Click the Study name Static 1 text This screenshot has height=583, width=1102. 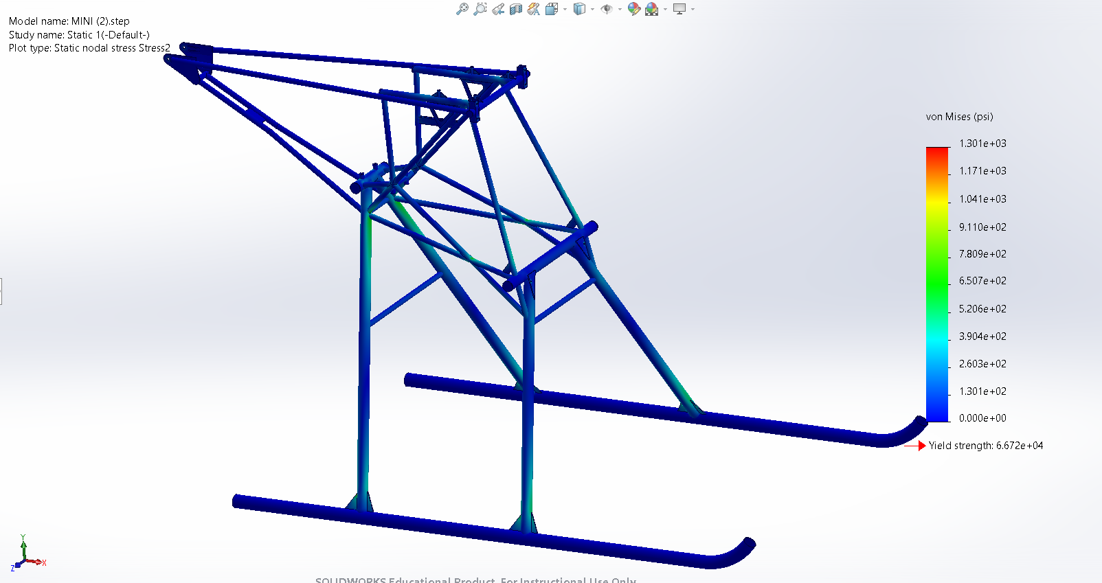coord(79,35)
